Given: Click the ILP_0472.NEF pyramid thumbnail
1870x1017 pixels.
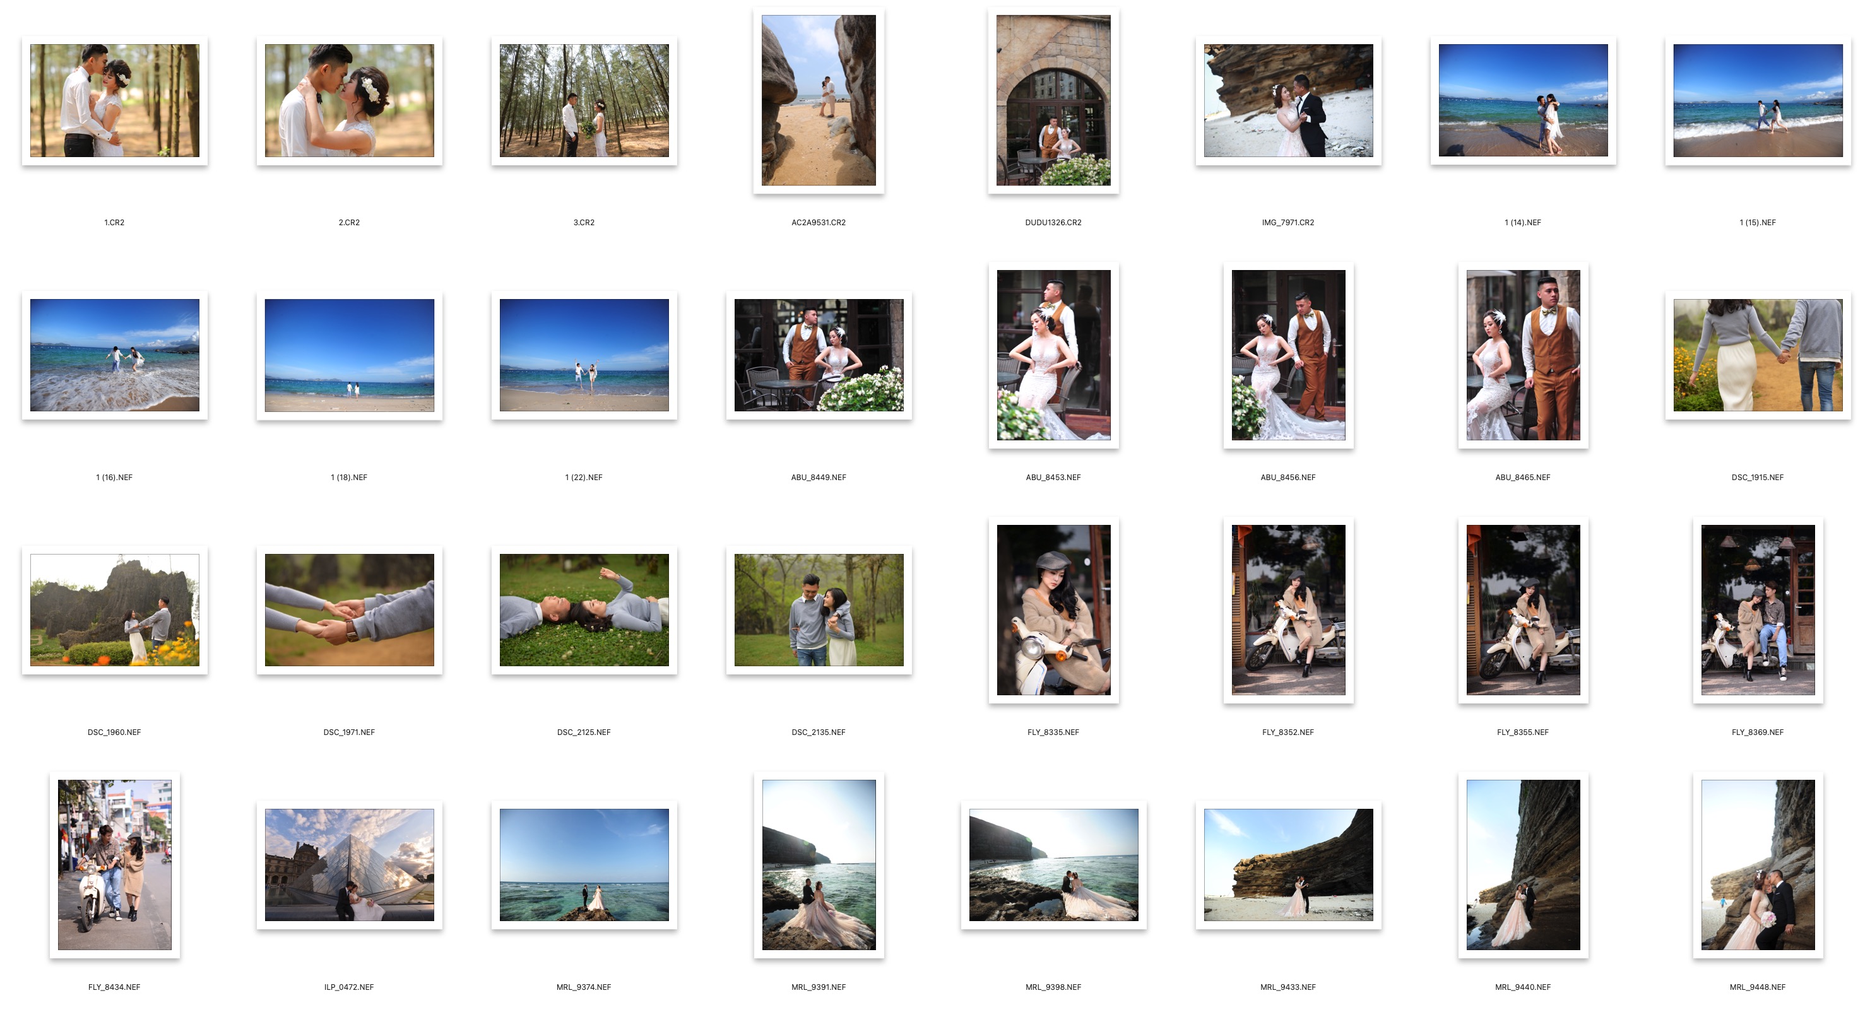Looking at the screenshot, I should click(349, 866).
